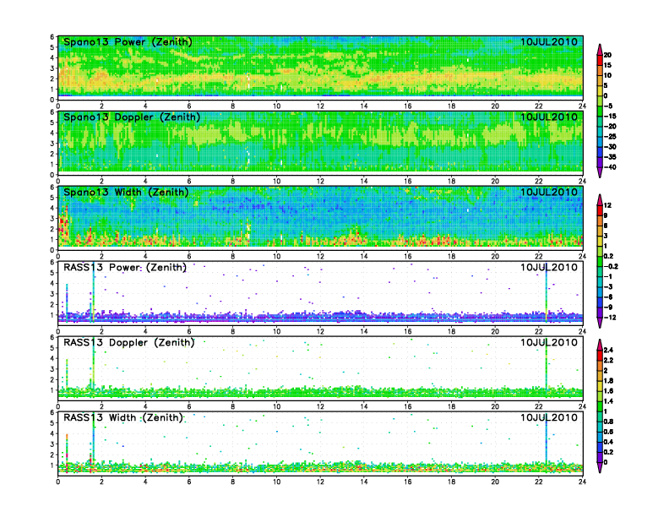This screenshot has width=669, height=517.
Task: Click the '1.4' label on the bottom colorbar
Action: pyautogui.click(x=608, y=401)
